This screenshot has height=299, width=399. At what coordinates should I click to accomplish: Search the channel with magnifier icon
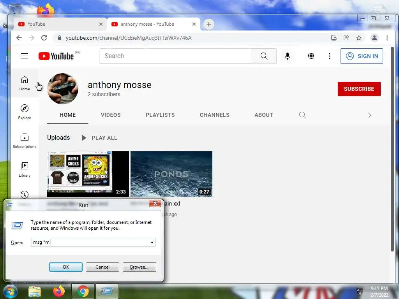pos(302,115)
